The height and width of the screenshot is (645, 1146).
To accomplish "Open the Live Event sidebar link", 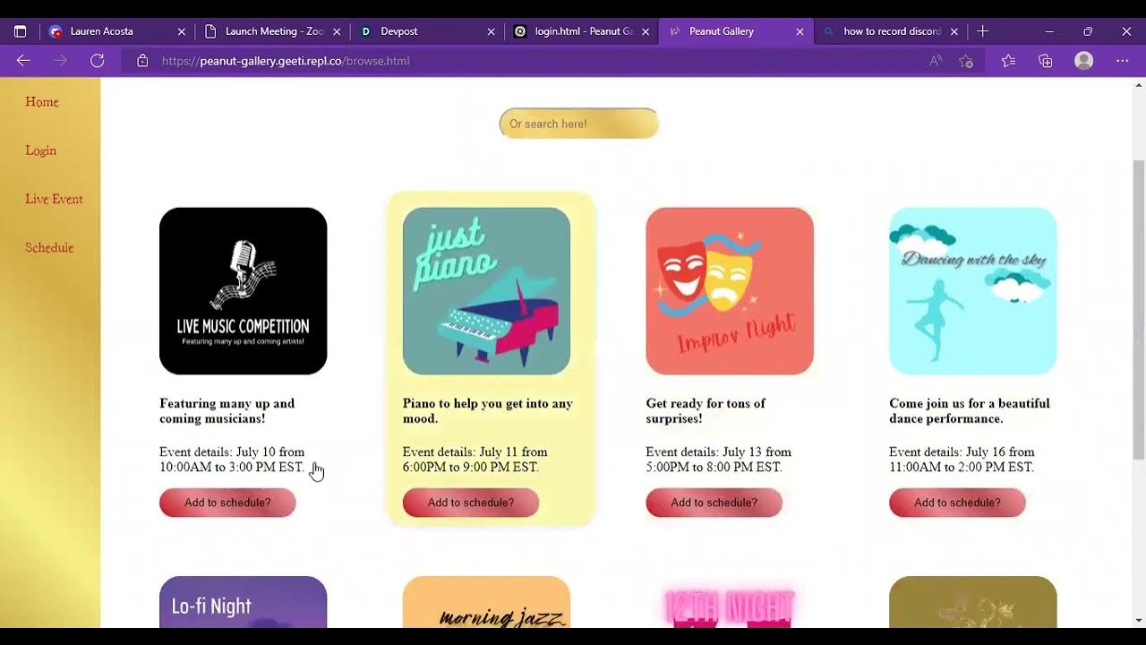I will (x=54, y=199).
